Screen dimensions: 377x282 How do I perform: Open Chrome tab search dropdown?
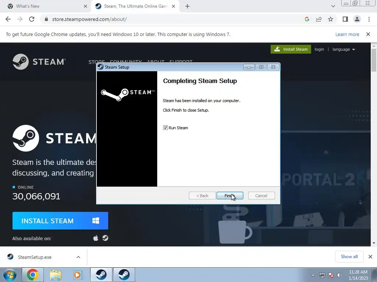click(x=333, y=6)
